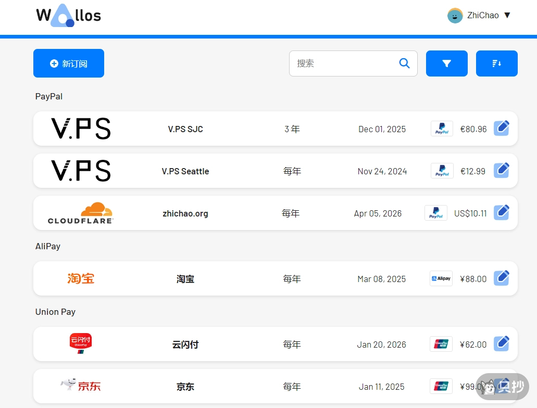537x408 pixels.
Task: Click the edit pencil on 淘宝 row
Action: [501, 278]
